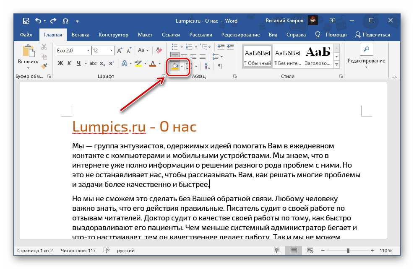Increase paragraph indent
The height and width of the screenshot is (269, 414).
(x=230, y=47)
